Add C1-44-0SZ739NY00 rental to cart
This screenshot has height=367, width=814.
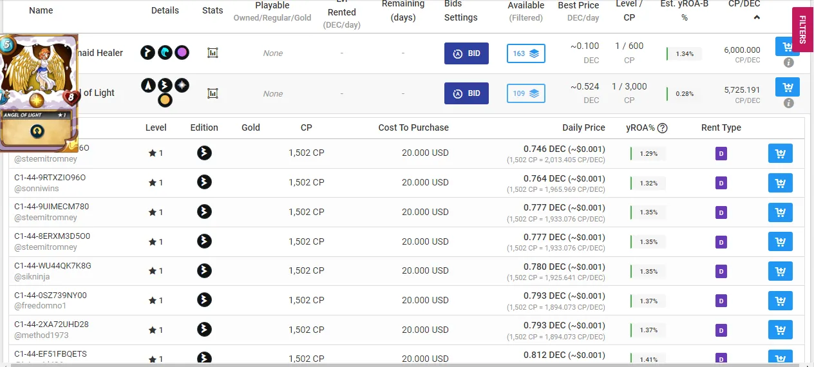point(781,300)
